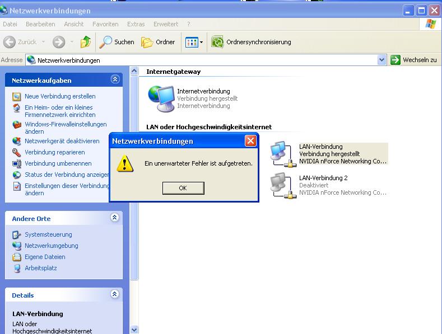The height and width of the screenshot is (334, 442).
Task: Open the Erweitert menu
Action: (x=166, y=24)
